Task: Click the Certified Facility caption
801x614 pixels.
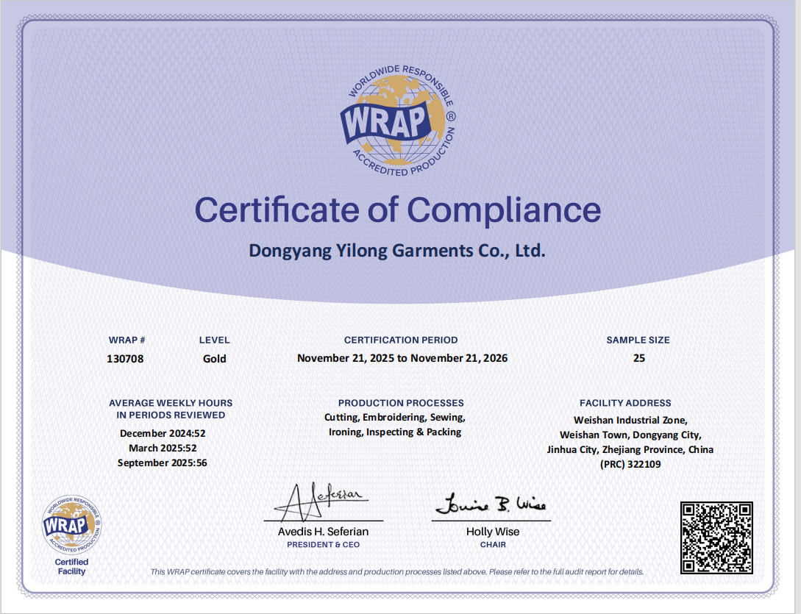Action: pyautogui.click(x=71, y=567)
